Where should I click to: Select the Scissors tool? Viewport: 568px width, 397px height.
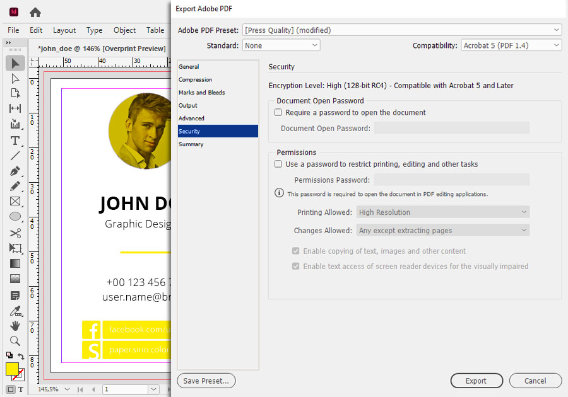coord(15,233)
